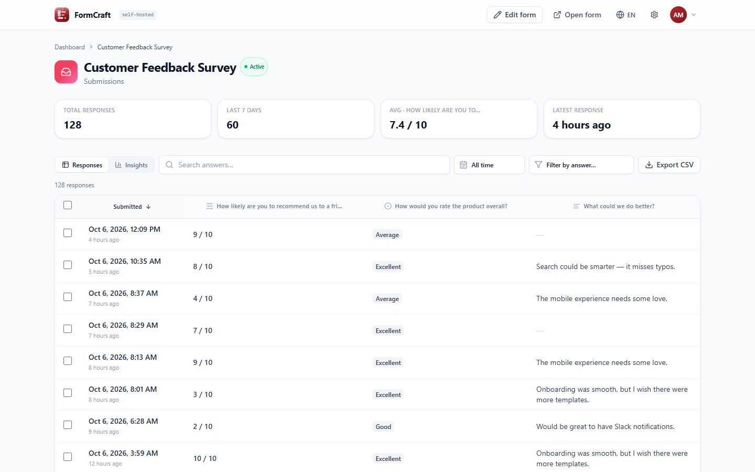Click the calendar icon in All time
Screen dimensions: 755x472
(x=463, y=165)
